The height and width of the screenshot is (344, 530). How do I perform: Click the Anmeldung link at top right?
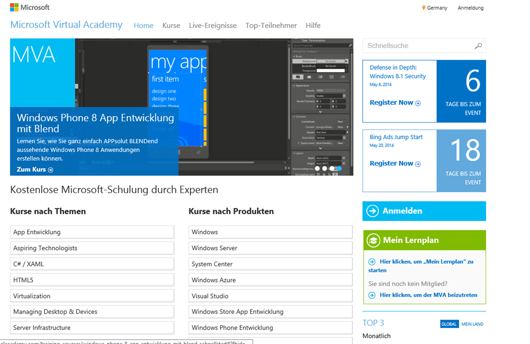point(470,8)
